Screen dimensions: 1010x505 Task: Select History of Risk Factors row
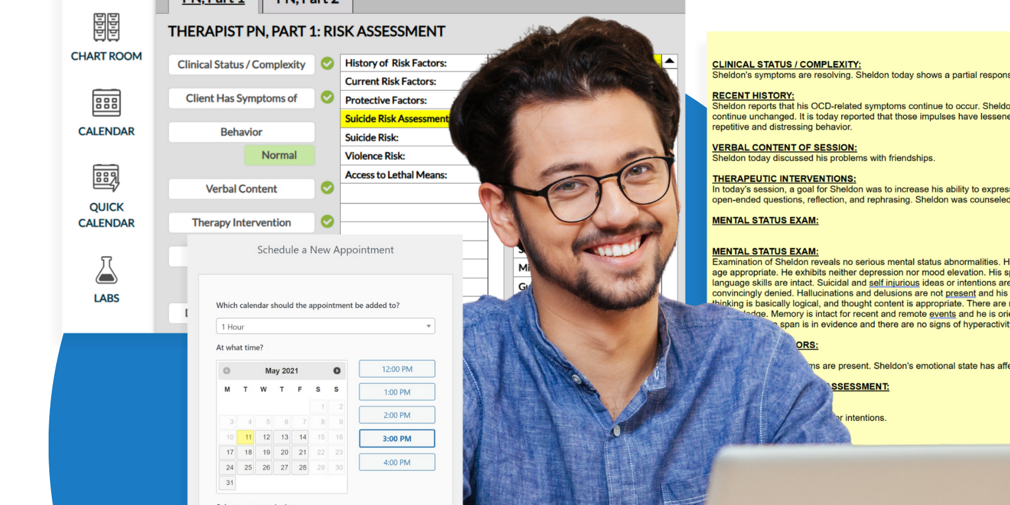pos(413,63)
